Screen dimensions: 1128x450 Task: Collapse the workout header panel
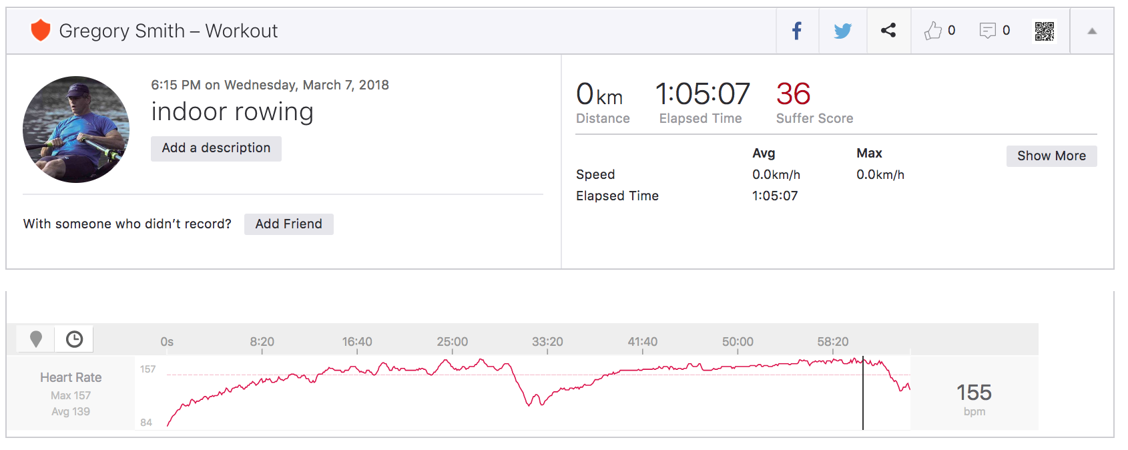click(x=1092, y=31)
